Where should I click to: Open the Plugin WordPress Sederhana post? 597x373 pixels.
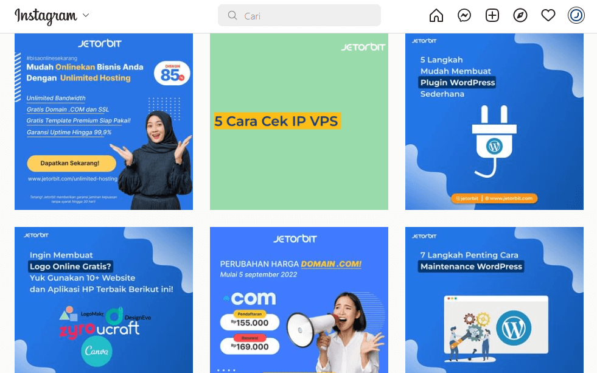click(x=494, y=122)
